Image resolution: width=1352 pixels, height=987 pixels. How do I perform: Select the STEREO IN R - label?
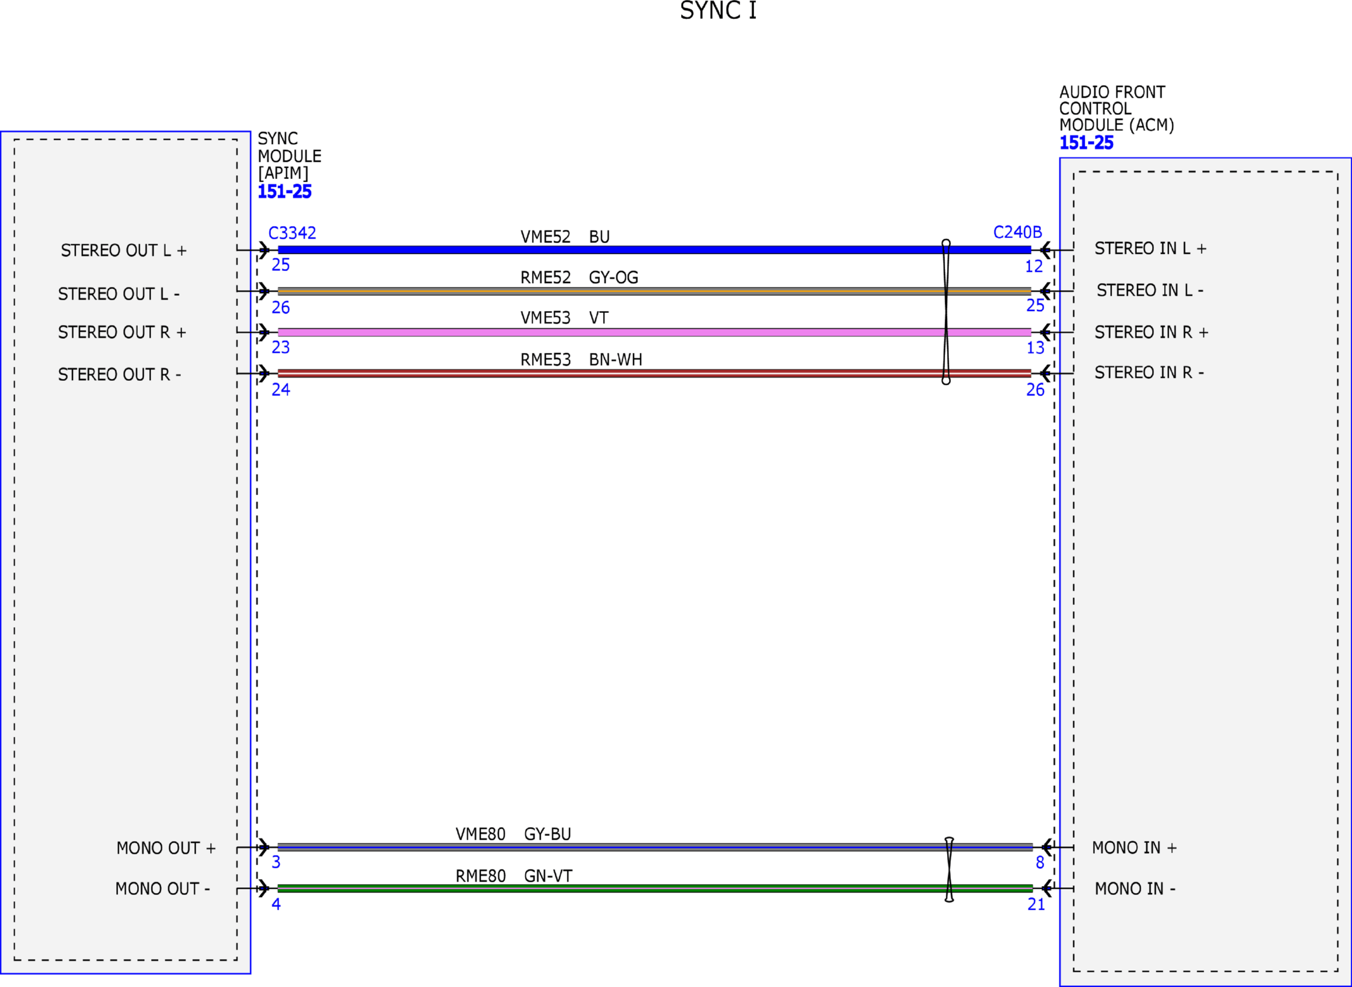click(1149, 373)
